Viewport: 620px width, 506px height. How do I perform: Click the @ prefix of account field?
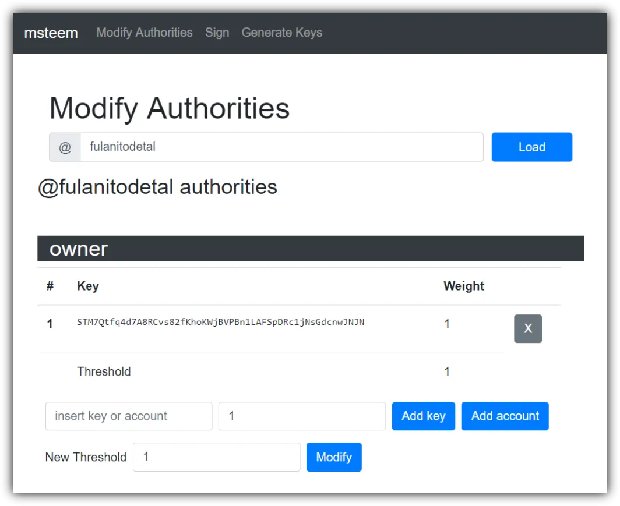[x=65, y=147]
